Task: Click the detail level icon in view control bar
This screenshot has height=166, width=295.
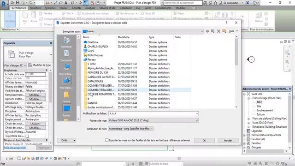Action: 19,158
